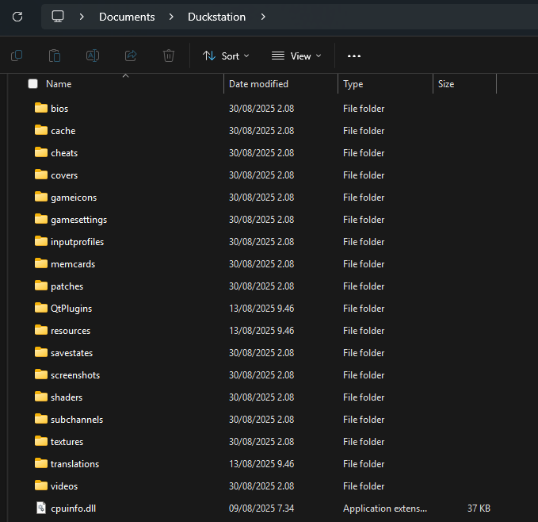Click the Copy toolbar icon
The height and width of the screenshot is (522, 538).
point(17,56)
